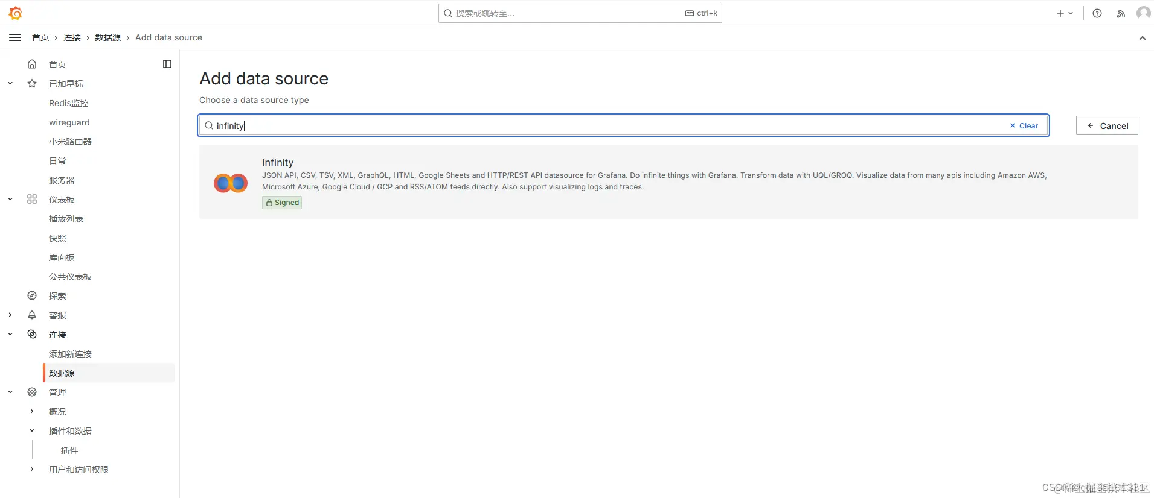Viewport: 1154px width, 498px height.
Task: Open 探索 in sidebar
Action: pos(57,296)
